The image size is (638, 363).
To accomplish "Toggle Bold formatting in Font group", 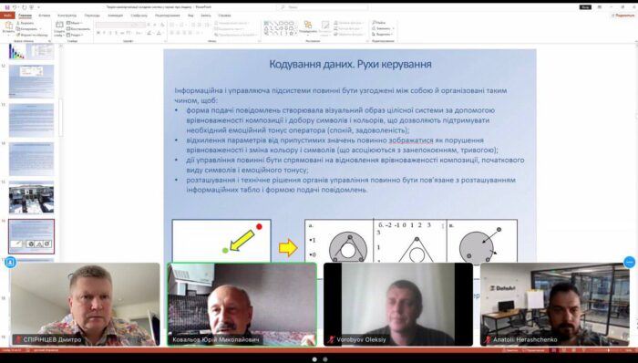I will [x=98, y=33].
